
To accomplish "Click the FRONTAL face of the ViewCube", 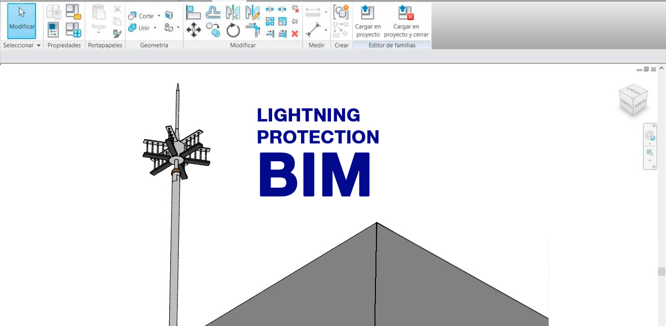I will [627, 105].
